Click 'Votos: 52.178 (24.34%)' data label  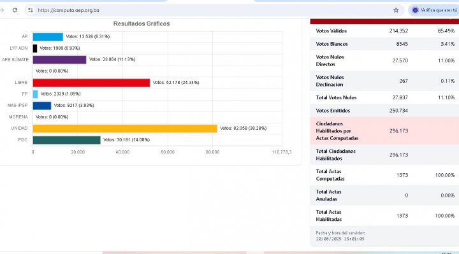point(176,83)
